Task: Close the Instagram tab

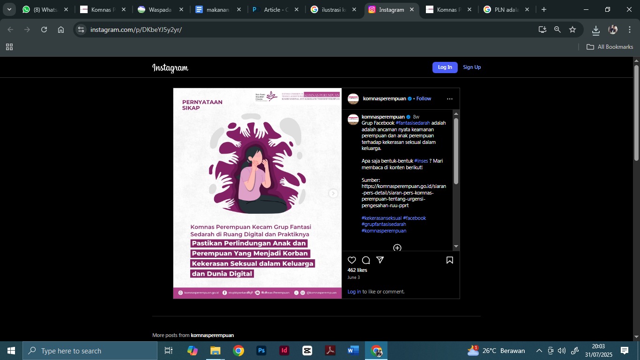Action: (412, 9)
